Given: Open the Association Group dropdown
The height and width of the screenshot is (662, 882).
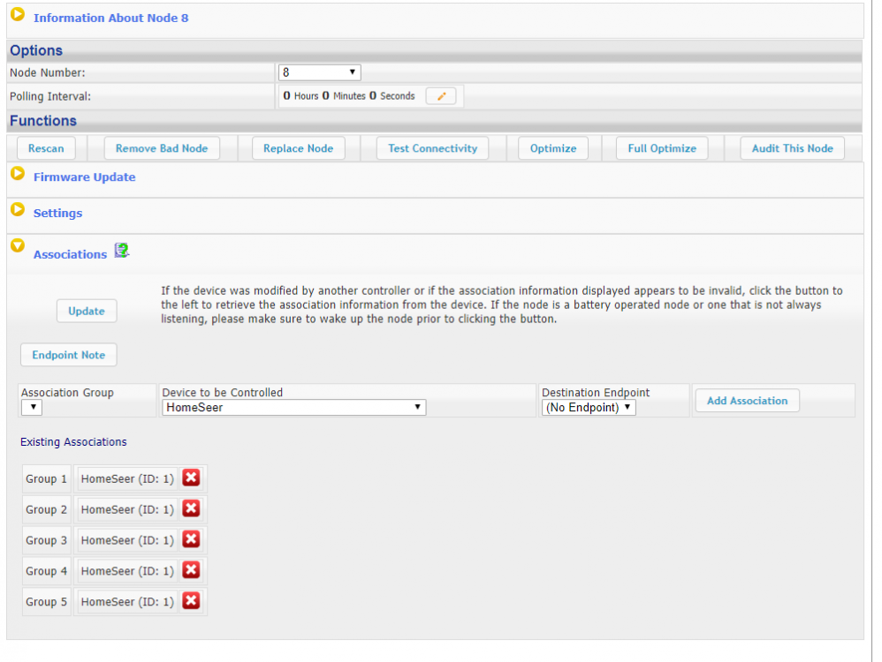Looking at the screenshot, I should (31, 408).
